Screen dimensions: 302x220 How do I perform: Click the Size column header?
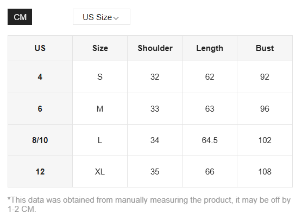click(100, 48)
